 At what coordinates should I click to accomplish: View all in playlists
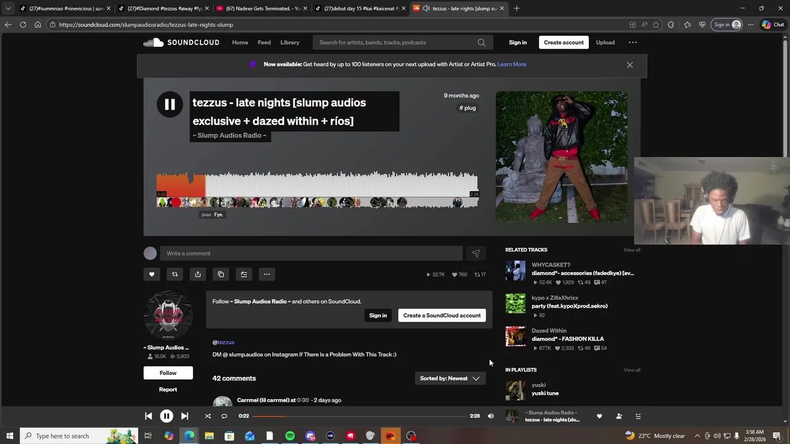[x=632, y=370]
